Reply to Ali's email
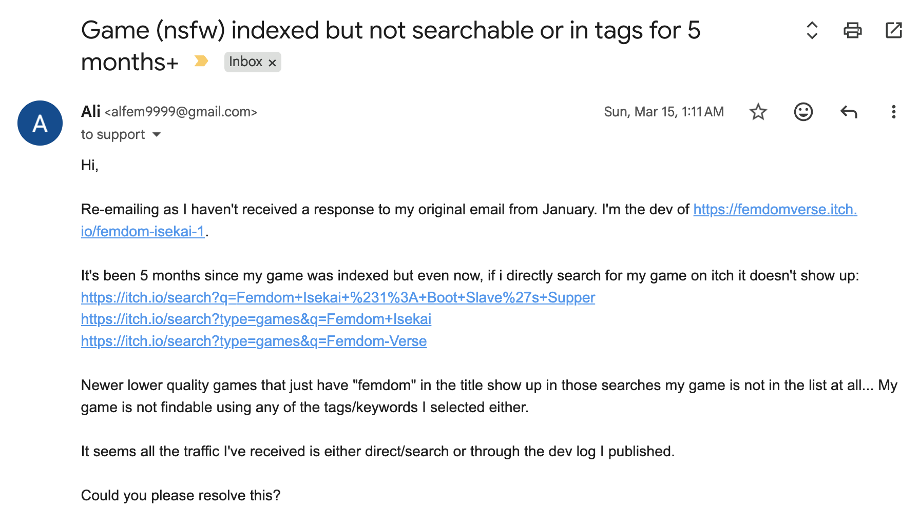The image size is (919, 527). (x=849, y=112)
